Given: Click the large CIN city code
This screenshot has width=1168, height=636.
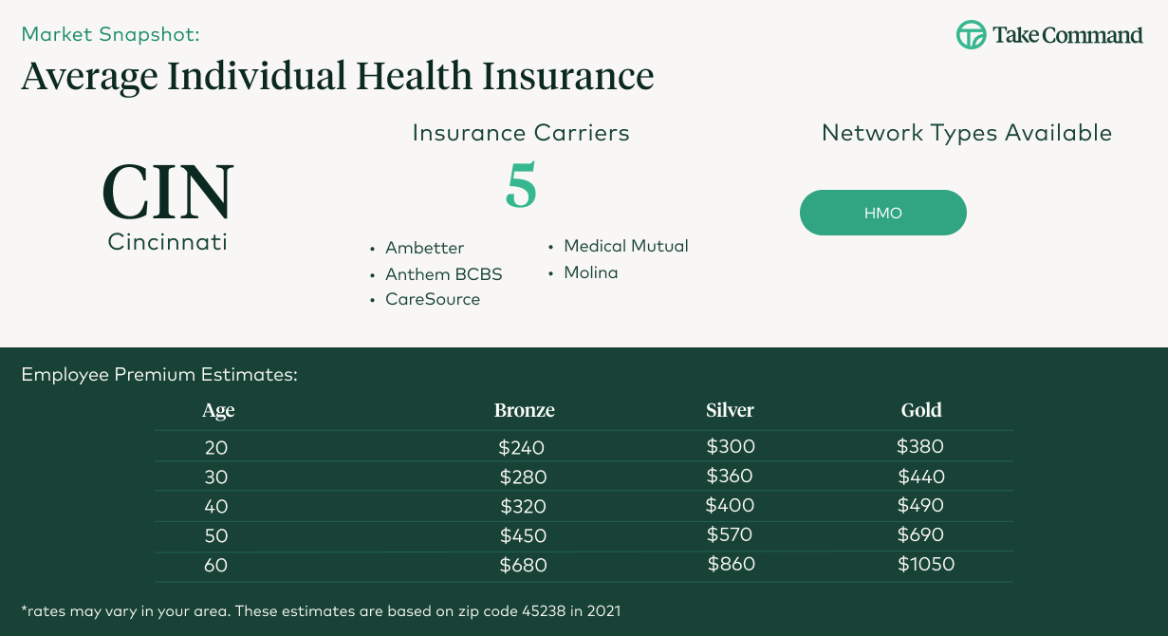Looking at the screenshot, I should point(168,192).
